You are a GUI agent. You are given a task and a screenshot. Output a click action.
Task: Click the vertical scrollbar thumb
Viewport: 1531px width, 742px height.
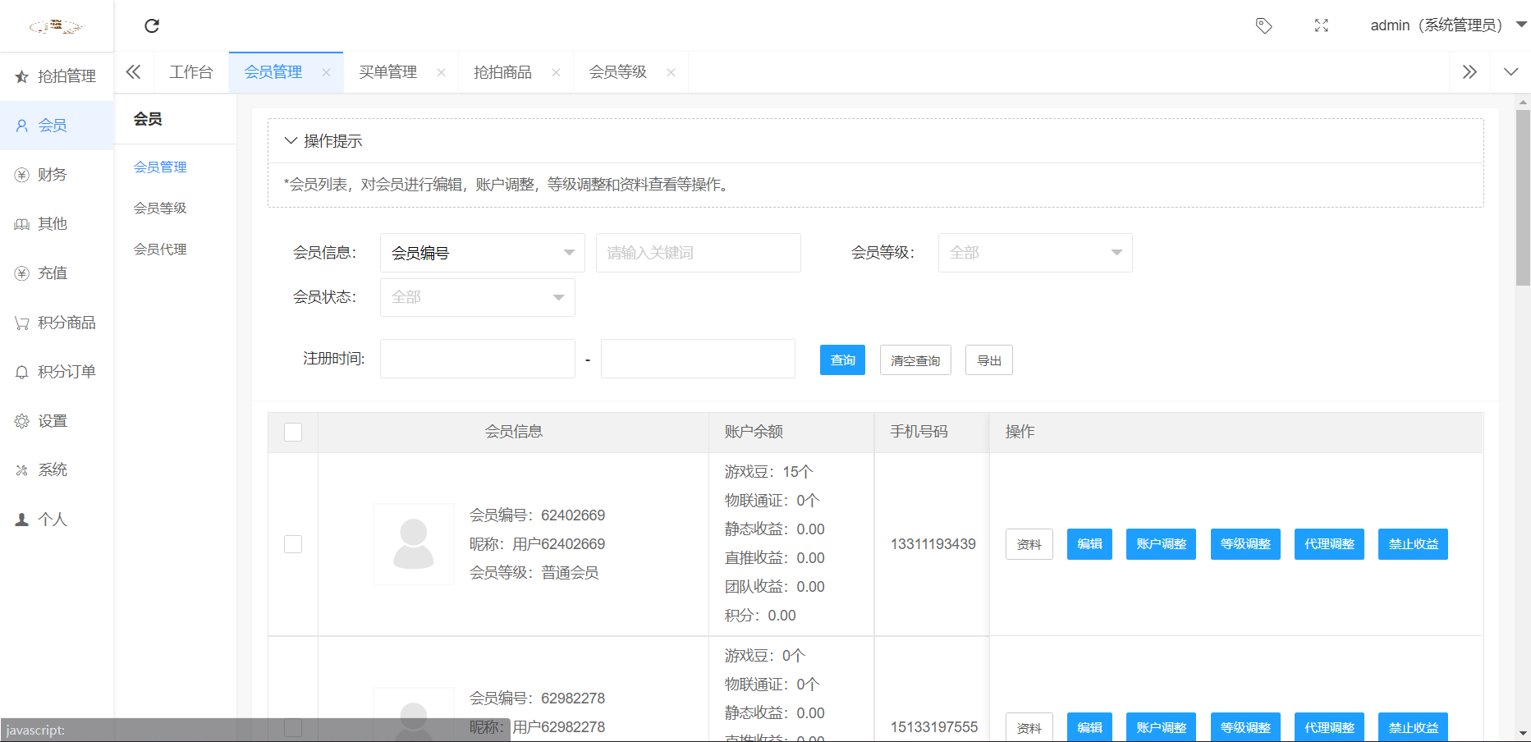[x=1523, y=197]
